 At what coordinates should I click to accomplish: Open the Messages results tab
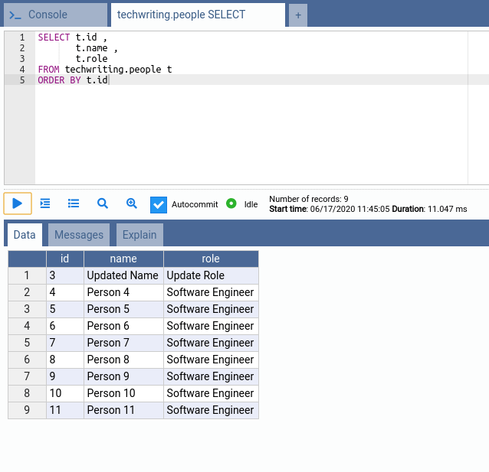coord(79,235)
